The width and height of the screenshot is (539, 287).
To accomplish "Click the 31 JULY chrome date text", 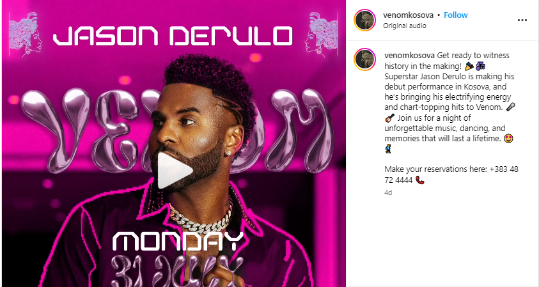I will coord(175,270).
